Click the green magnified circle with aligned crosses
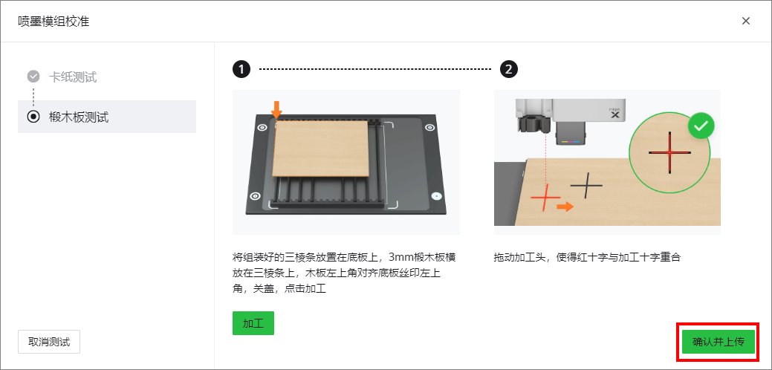 670,152
